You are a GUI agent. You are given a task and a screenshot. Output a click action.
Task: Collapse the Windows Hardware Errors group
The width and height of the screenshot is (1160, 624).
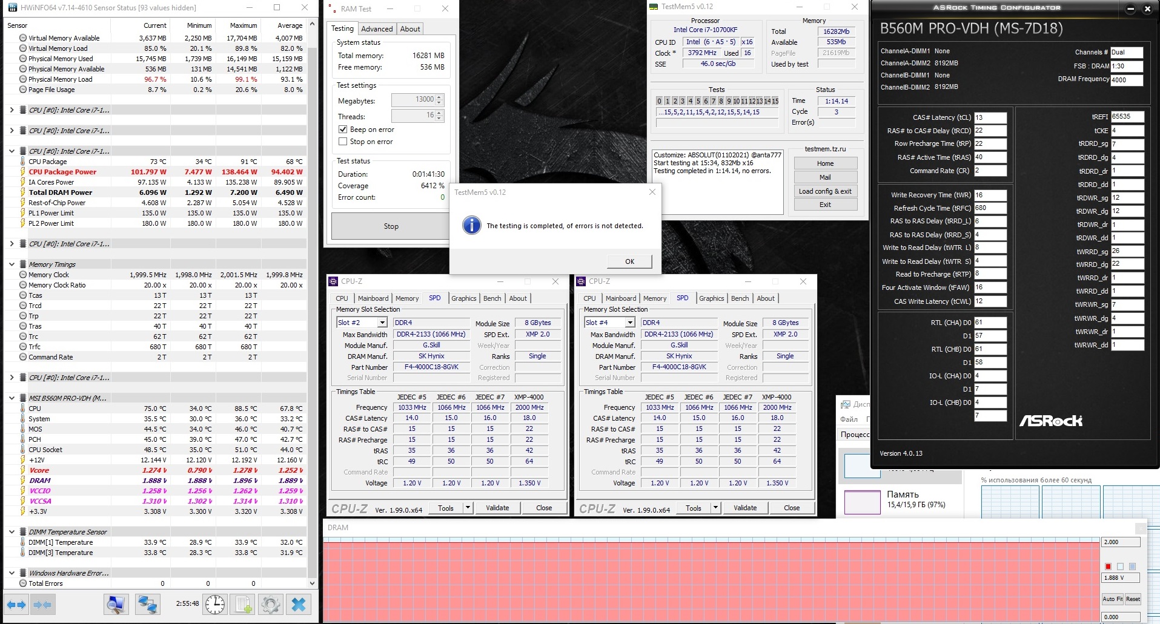click(x=12, y=573)
